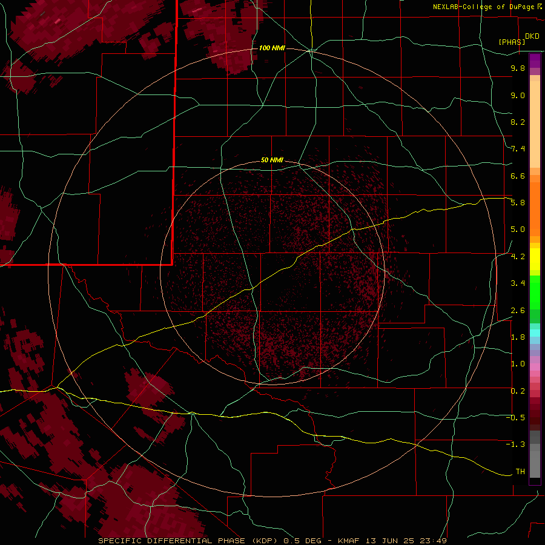Pick the cyan band of the color scale
Image resolution: width=545 pixels, height=545 pixels.
(x=535, y=333)
